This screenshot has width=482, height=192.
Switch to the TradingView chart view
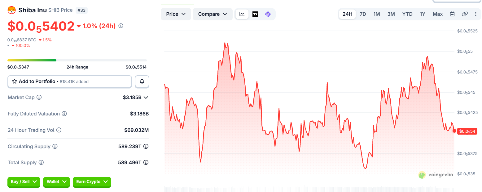pyautogui.click(x=255, y=14)
